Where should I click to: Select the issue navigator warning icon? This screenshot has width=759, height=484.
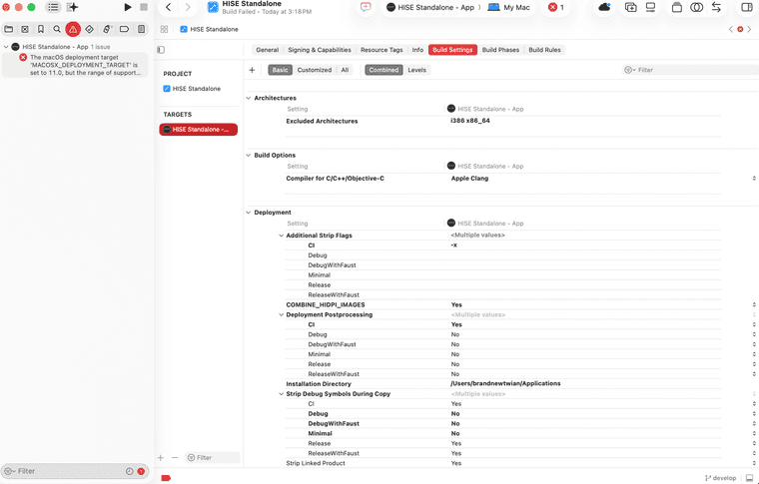tap(73, 30)
